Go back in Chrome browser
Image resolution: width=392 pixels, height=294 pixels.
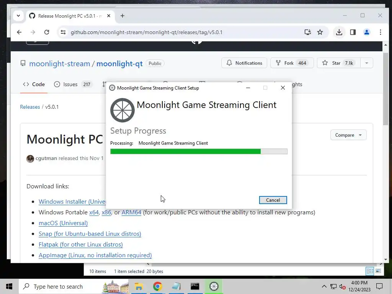click(19, 32)
